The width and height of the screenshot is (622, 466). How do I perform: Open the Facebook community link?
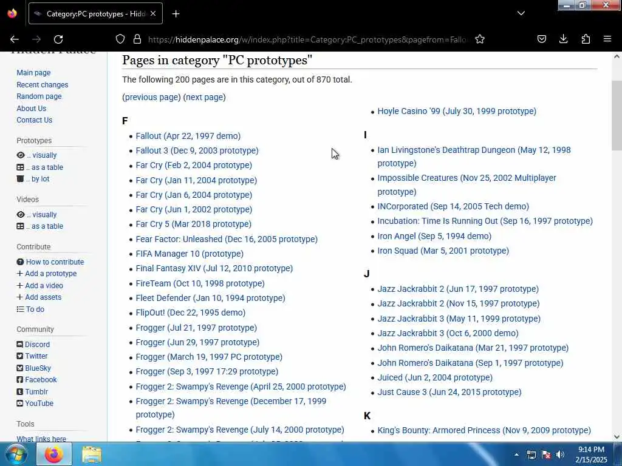37,380
